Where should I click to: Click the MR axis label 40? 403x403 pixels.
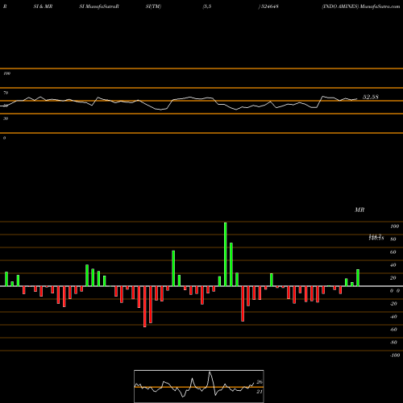tap(393, 265)
